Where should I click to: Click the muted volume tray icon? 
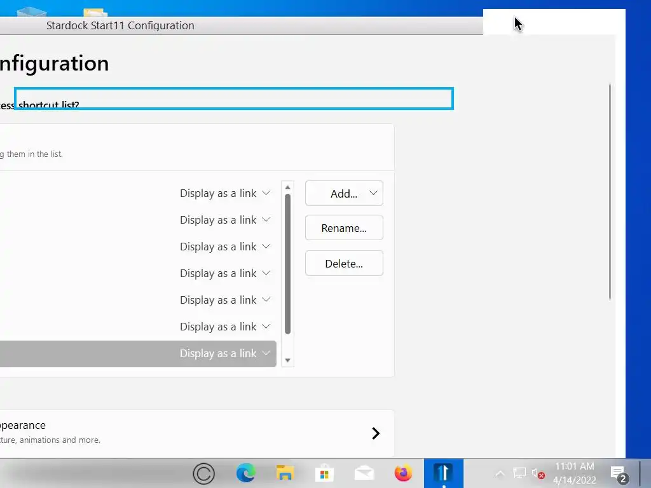point(538,473)
